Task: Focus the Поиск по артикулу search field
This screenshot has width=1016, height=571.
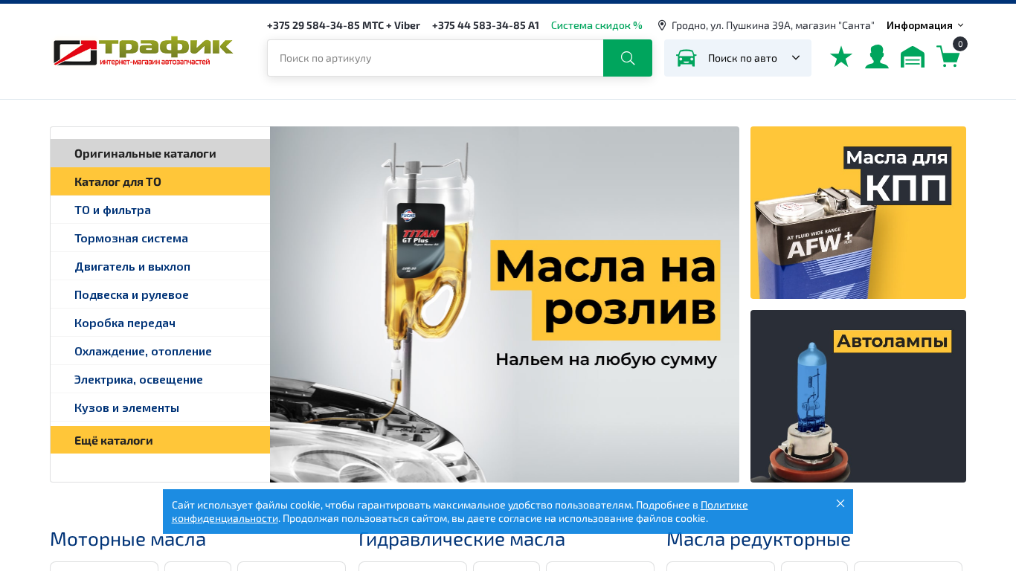Action: coord(435,58)
